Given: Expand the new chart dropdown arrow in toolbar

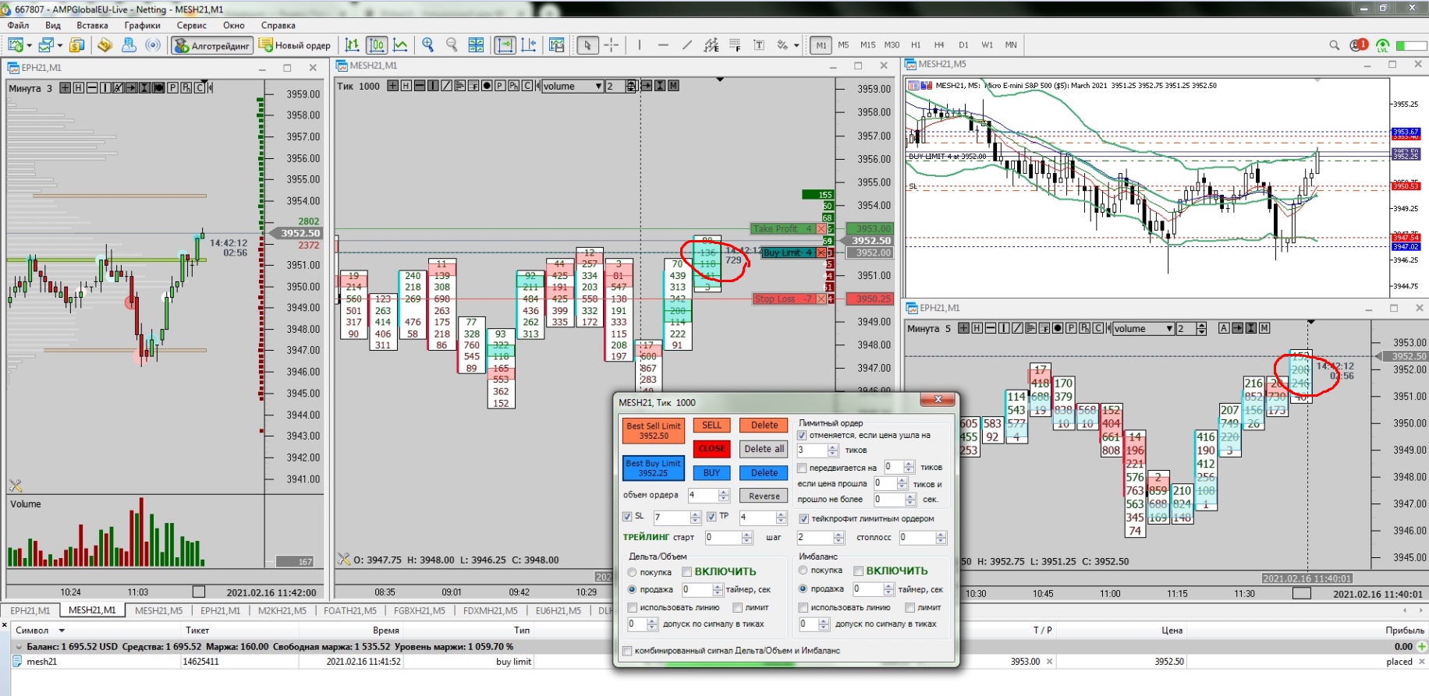Looking at the screenshot, I should (x=30, y=45).
